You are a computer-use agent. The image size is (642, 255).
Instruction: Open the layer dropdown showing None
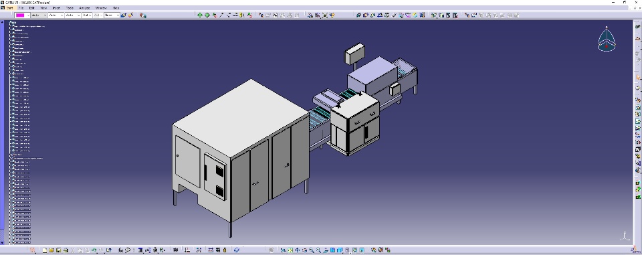click(112, 15)
